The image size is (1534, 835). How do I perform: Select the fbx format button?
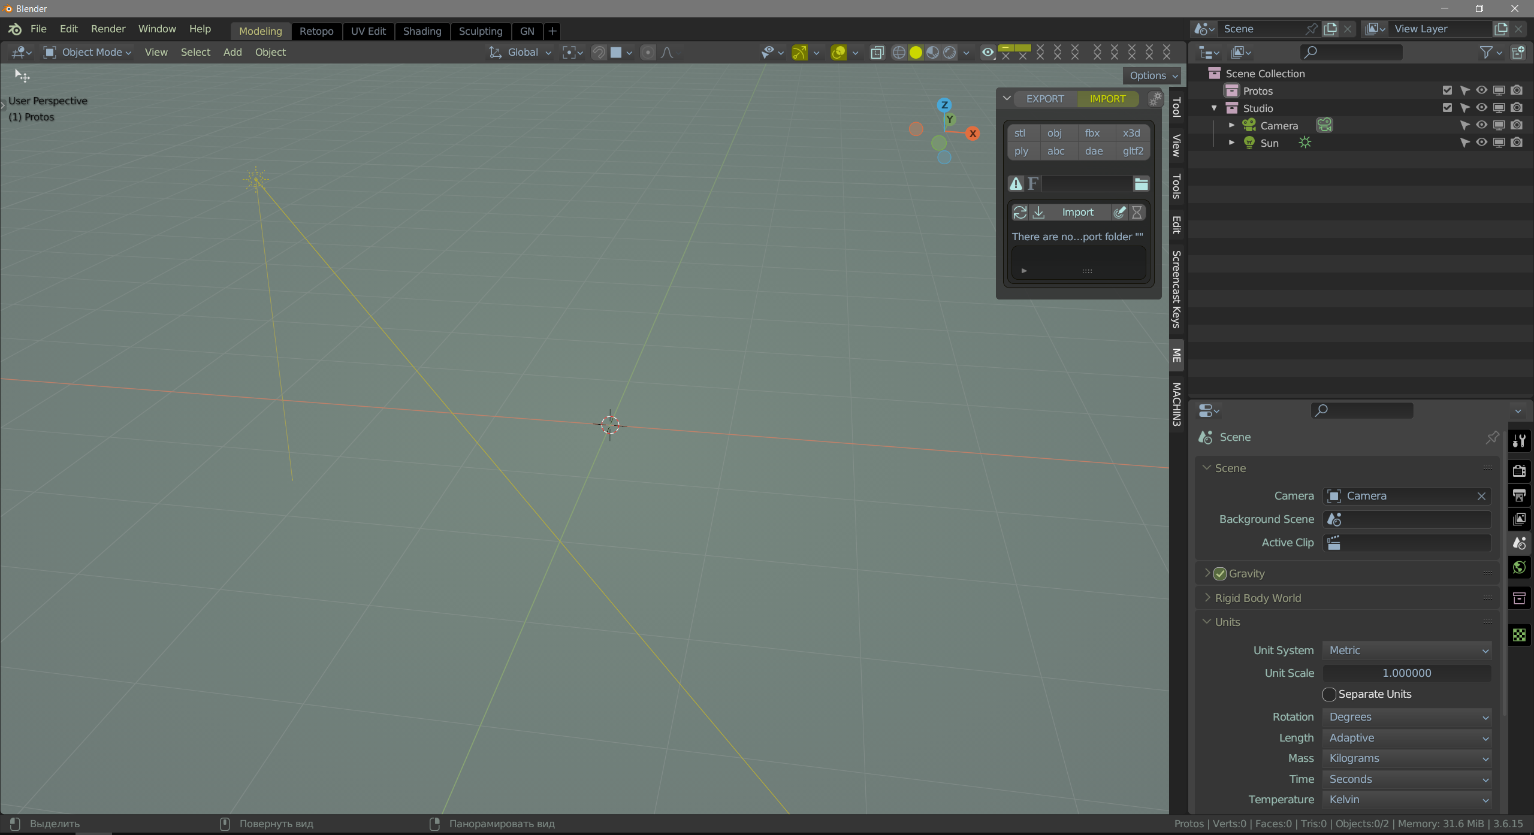tap(1092, 133)
